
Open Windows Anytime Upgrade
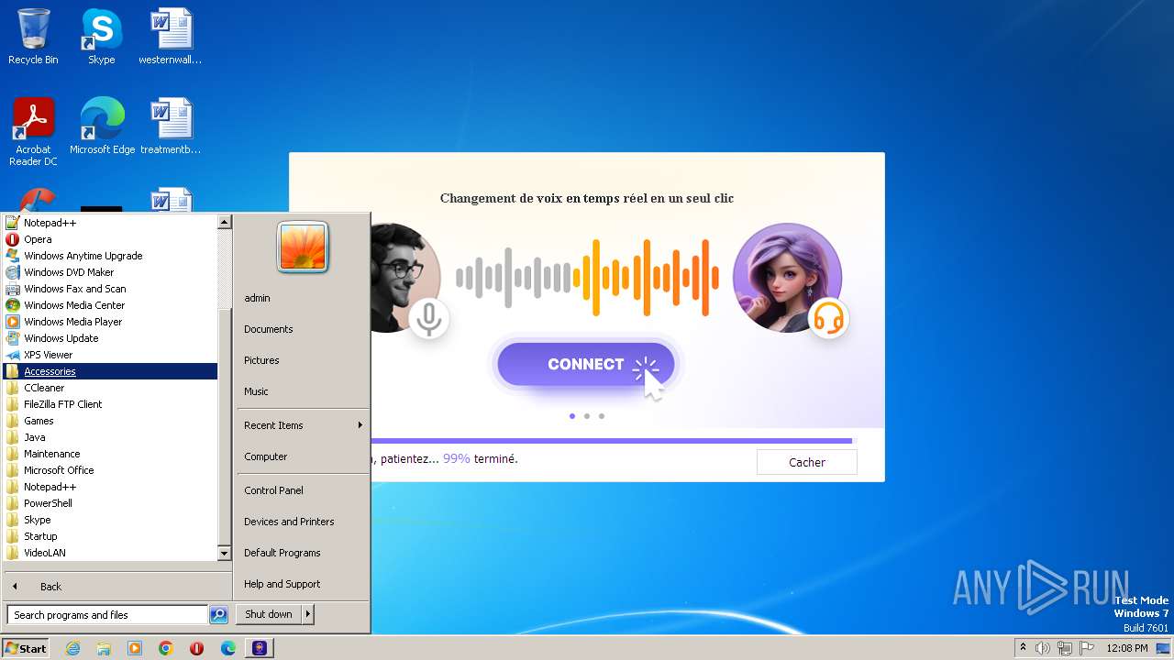(x=110, y=256)
